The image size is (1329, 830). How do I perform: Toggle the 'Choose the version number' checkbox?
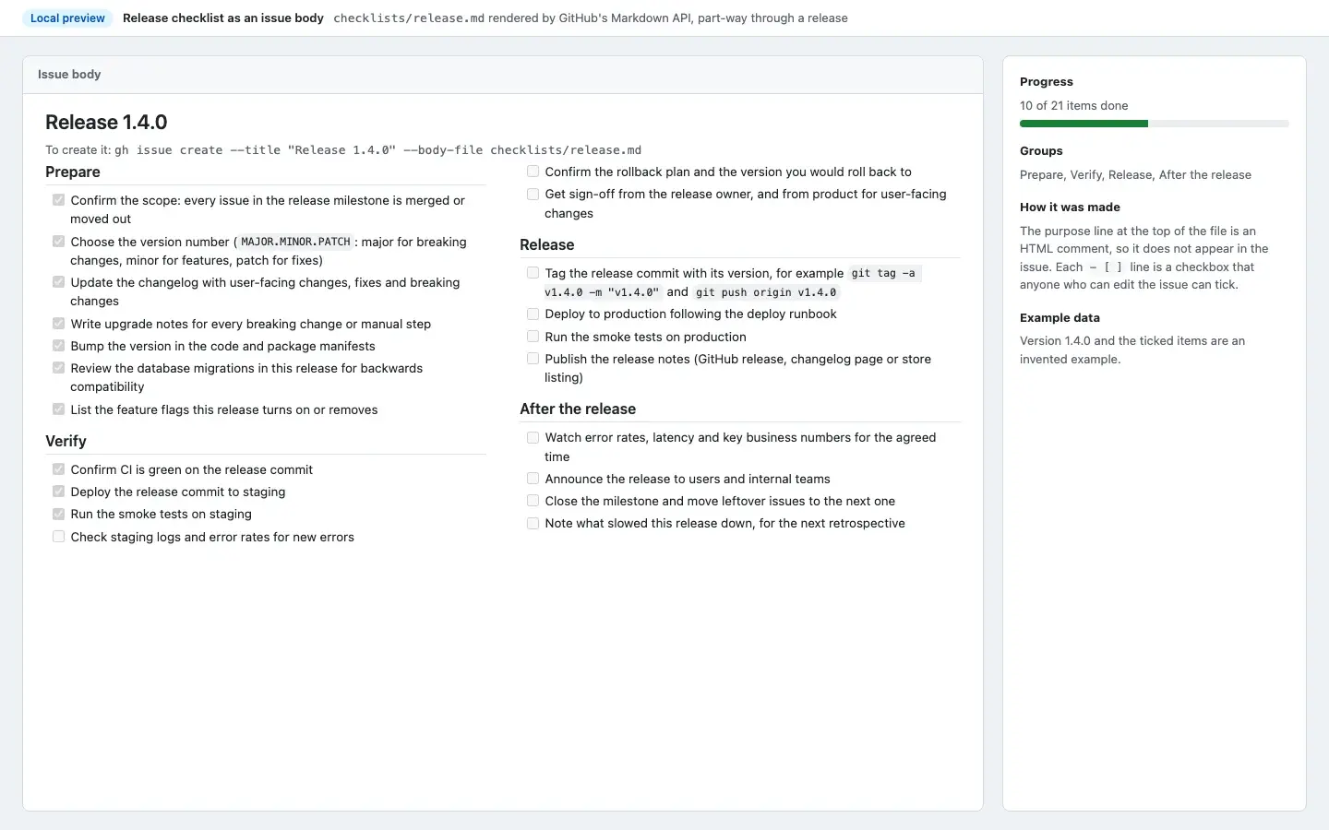tap(58, 241)
